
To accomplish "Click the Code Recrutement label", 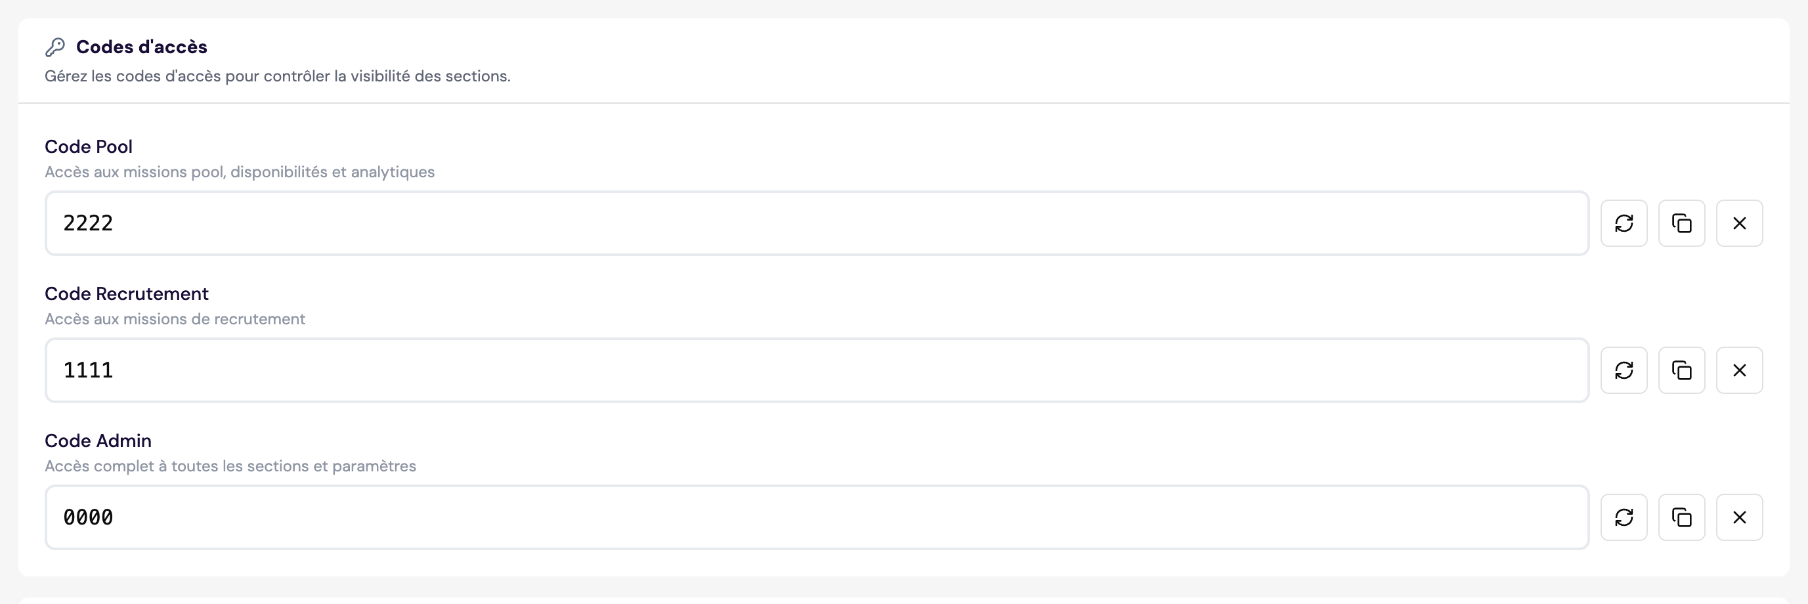I will pos(126,294).
